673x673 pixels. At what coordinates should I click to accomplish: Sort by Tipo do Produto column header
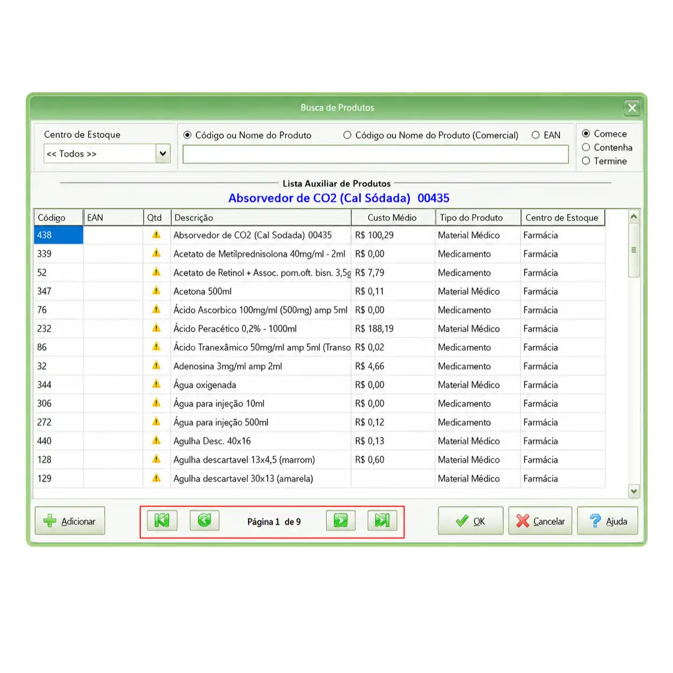(x=478, y=217)
